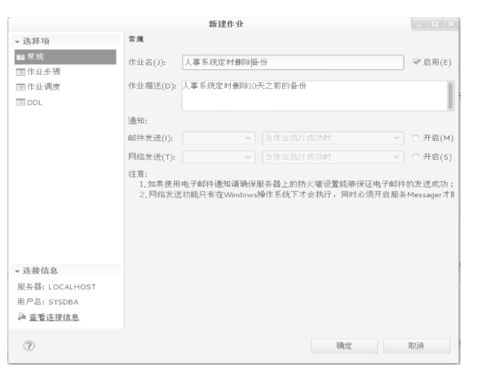Click the 常规 page icon in sidebar
Viewport: 478px width, 372px height.
click(x=20, y=57)
